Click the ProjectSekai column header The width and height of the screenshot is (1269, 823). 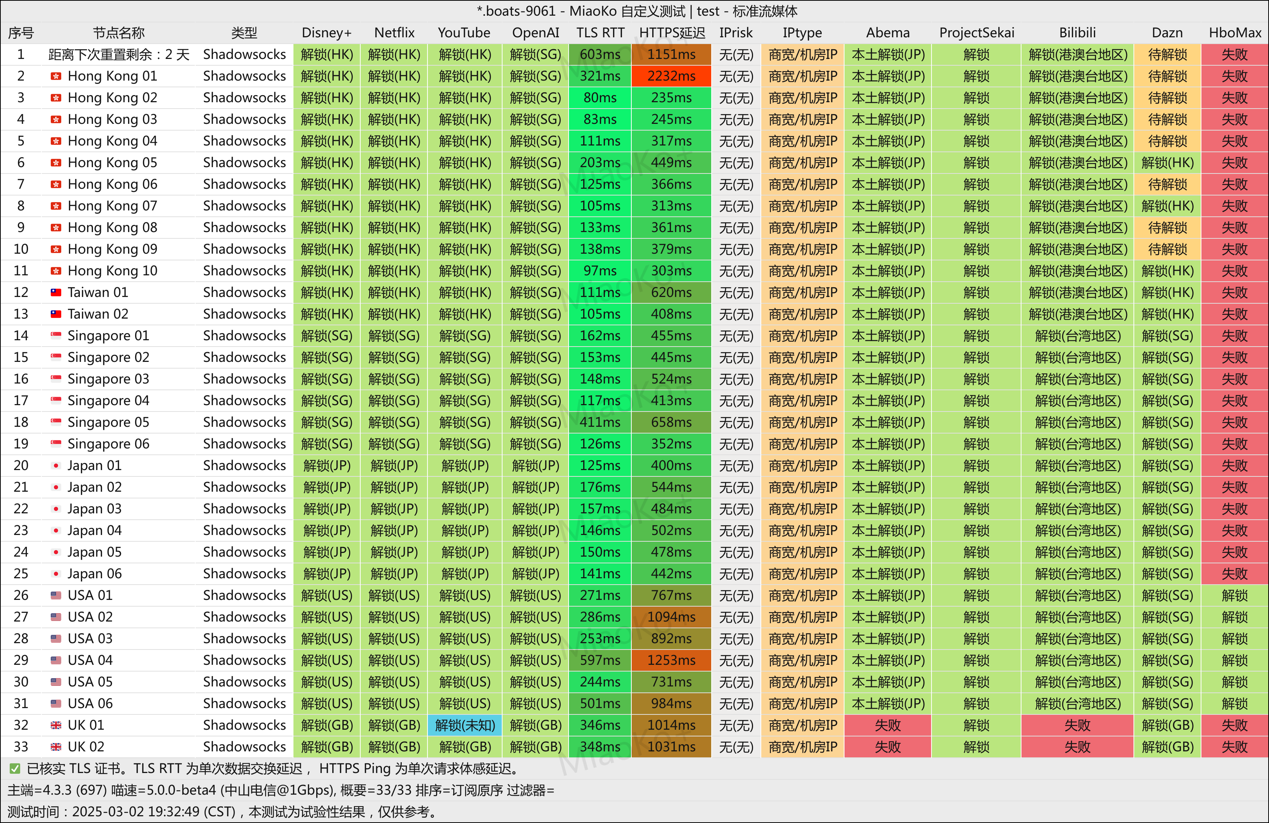point(976,32)
